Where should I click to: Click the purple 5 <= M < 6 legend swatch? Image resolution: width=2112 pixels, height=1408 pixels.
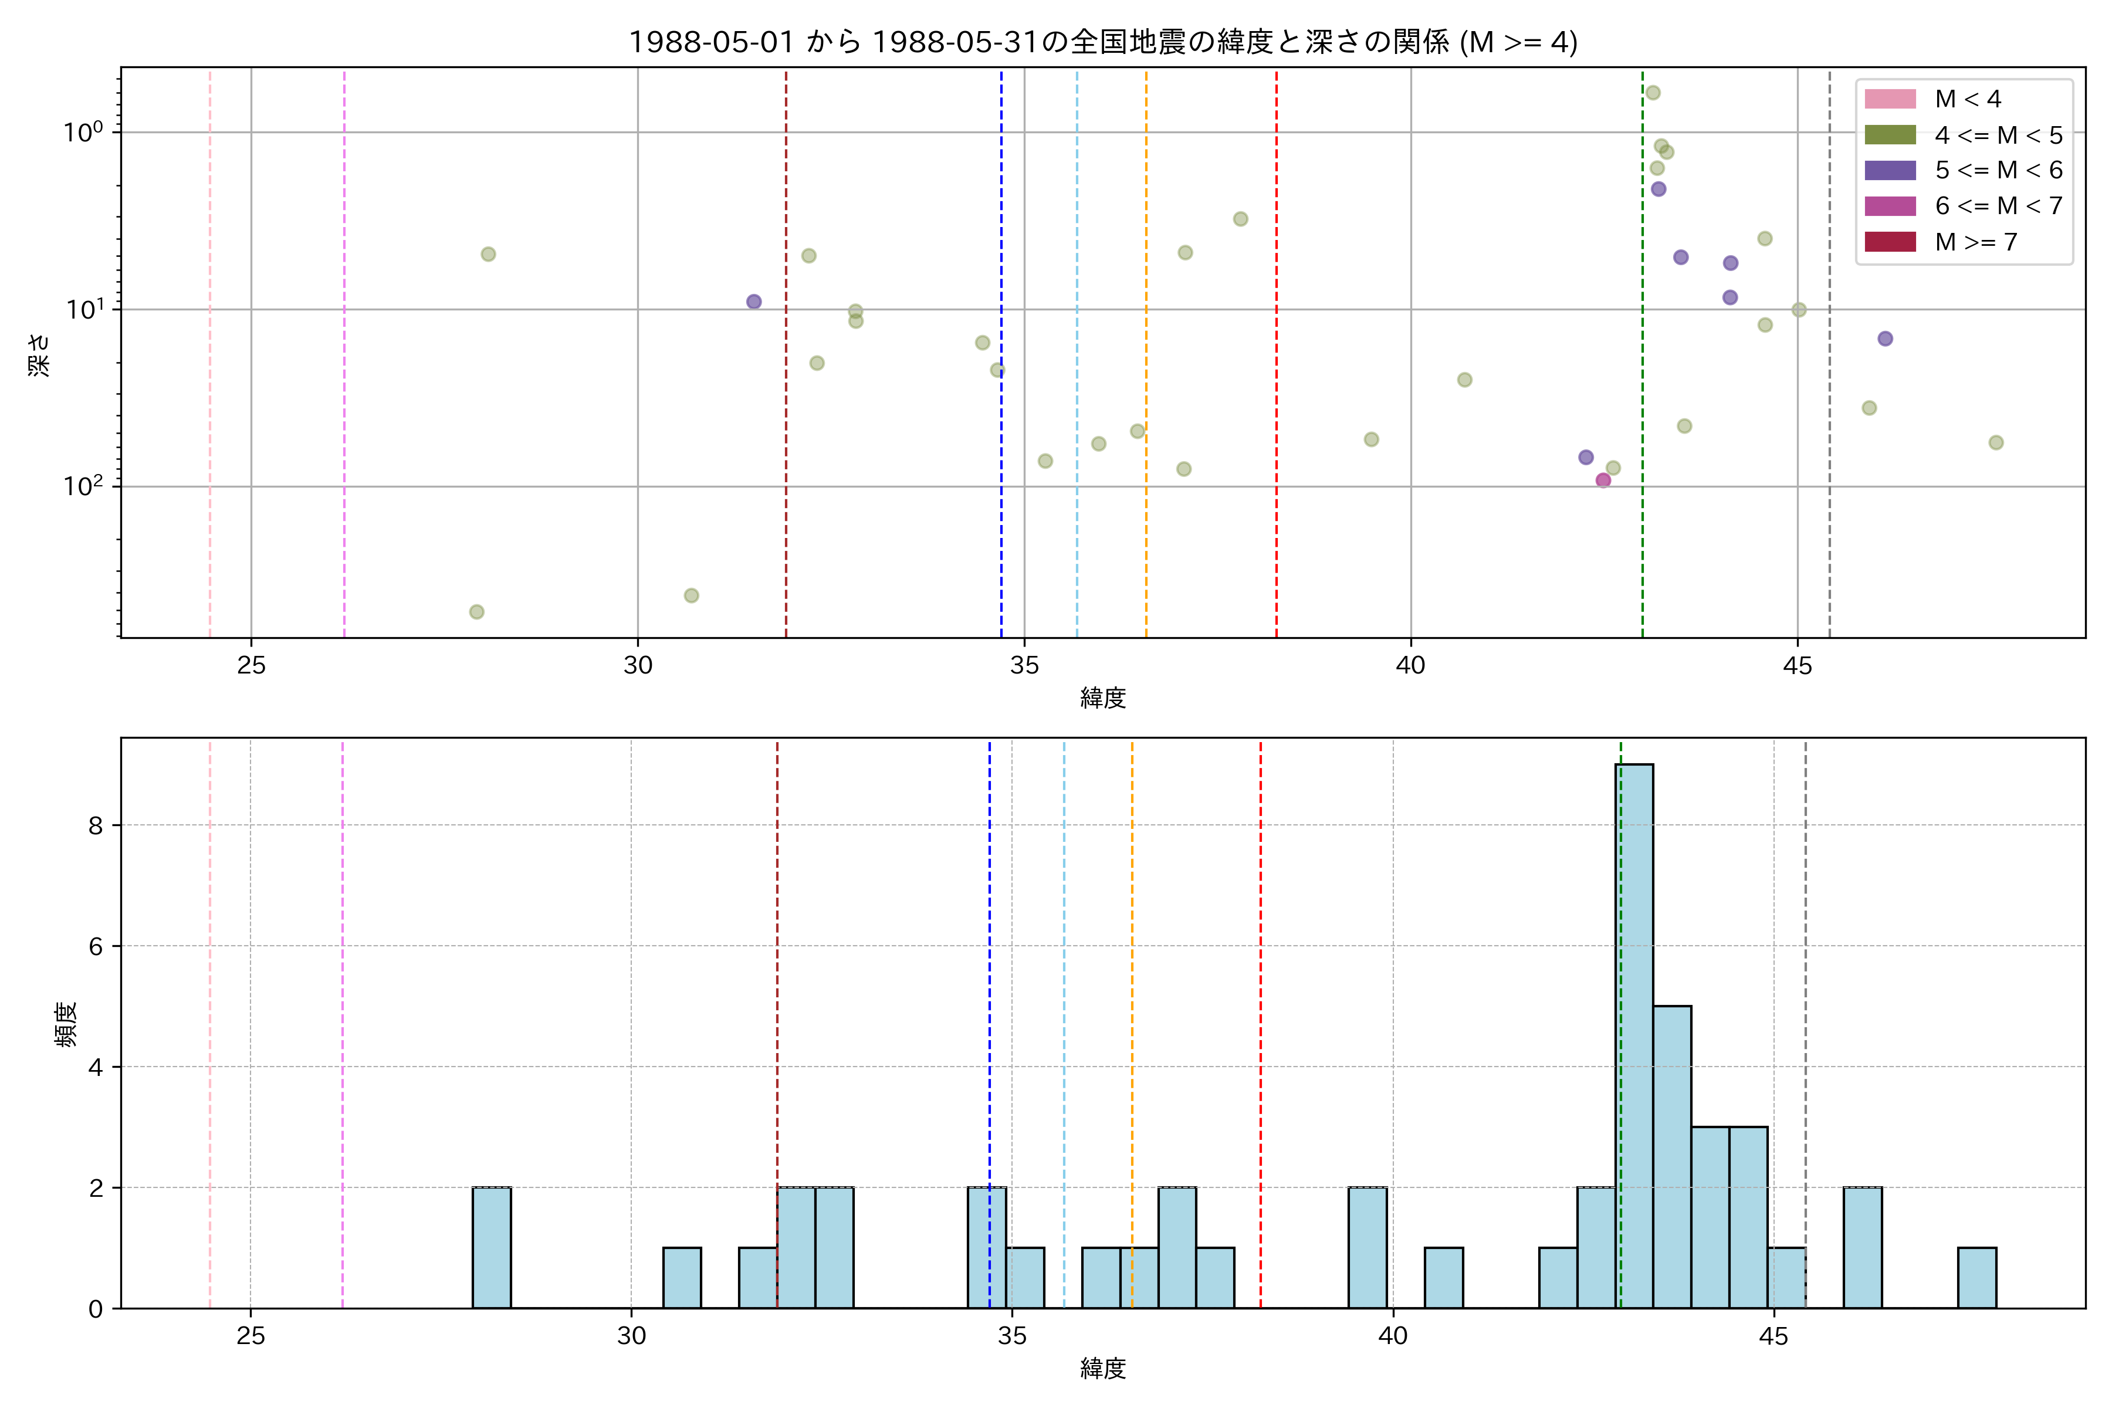[1889, 171]
